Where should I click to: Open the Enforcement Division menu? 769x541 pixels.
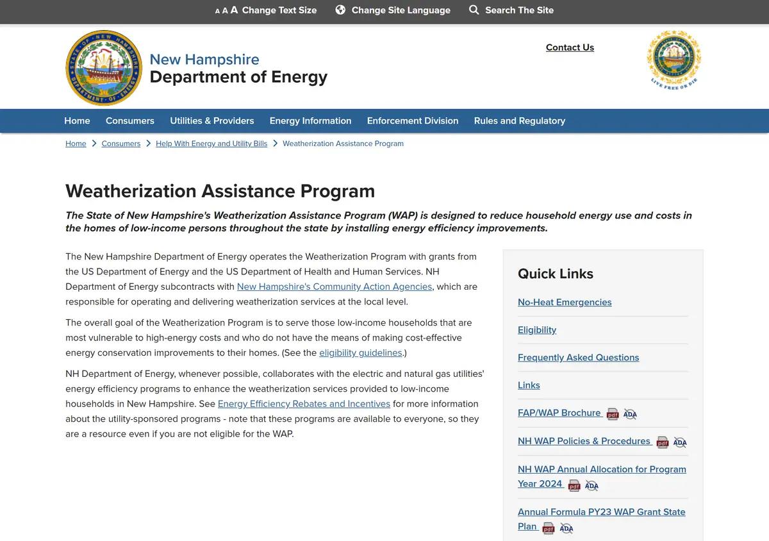click(x=413, y=121)
